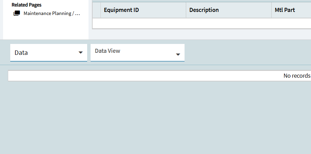The width and height of the screenshot is (311, 154).
Task: Expand the Data View dropdown arrow
Action: click(178, 55)
